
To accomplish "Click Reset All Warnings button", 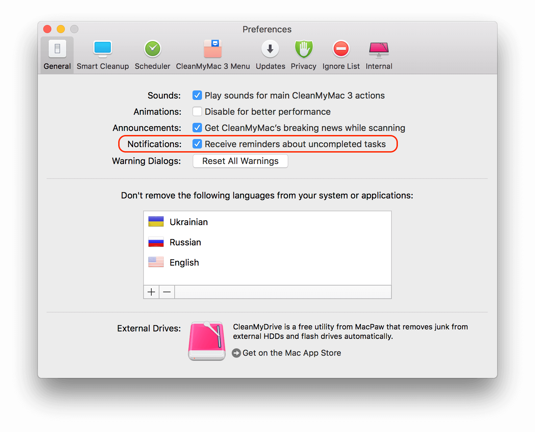I will (x=240, y=161).
